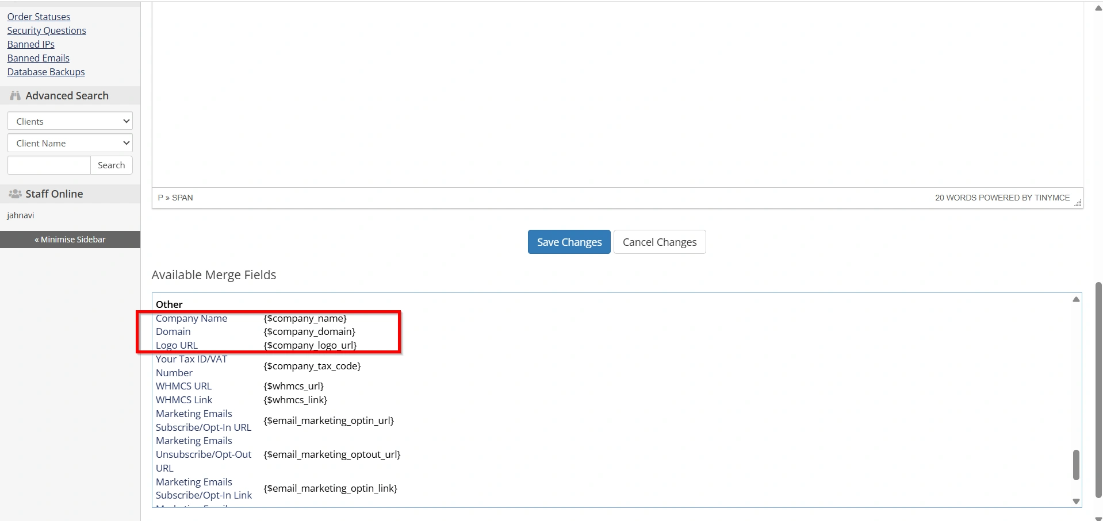Grab the editor resize handle icon
This screenshot has width=1103, height=521.
pos(1078,203)
